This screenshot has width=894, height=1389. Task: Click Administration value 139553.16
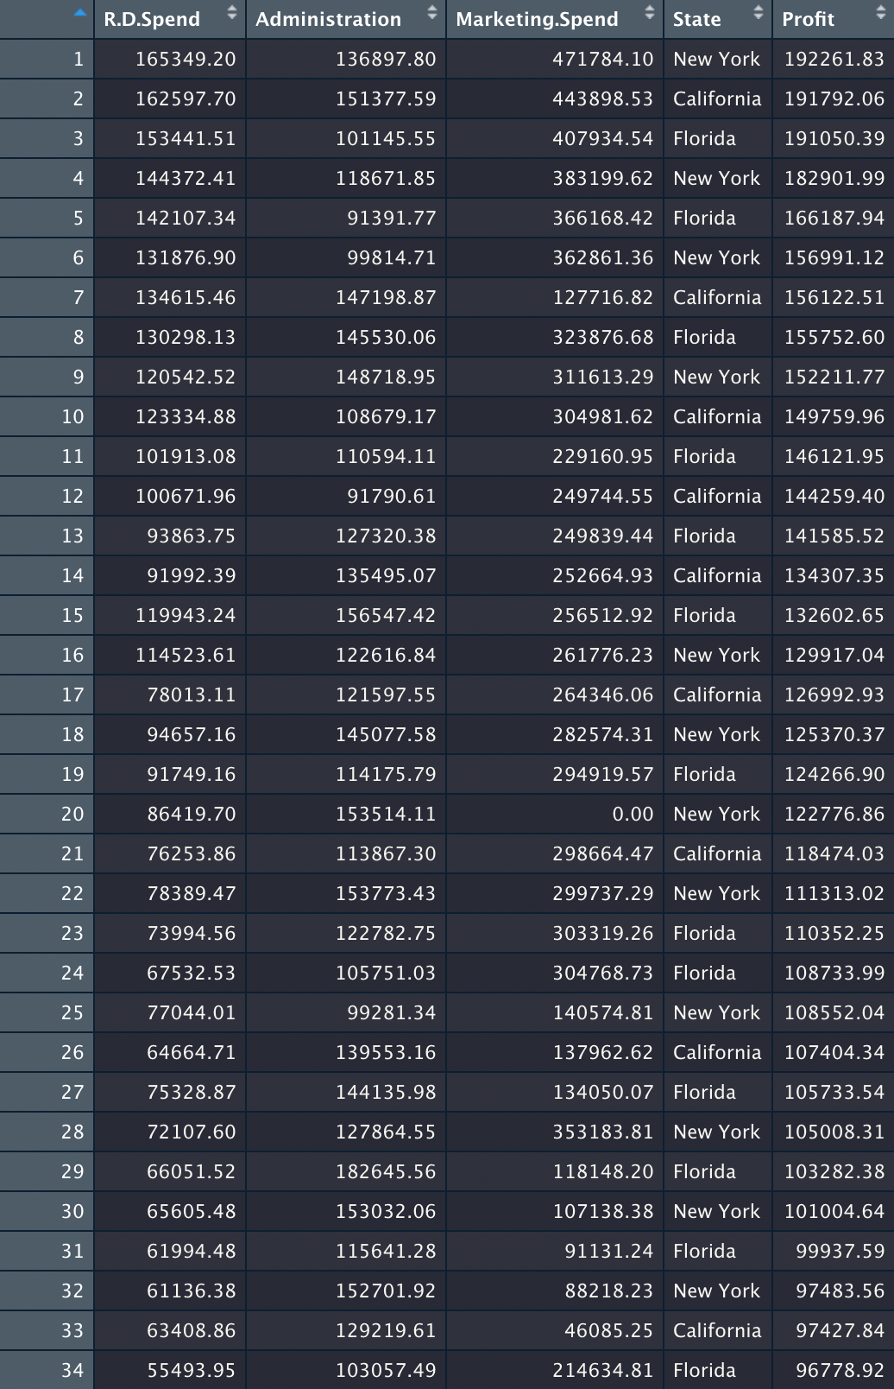[x=386, y=1052]
